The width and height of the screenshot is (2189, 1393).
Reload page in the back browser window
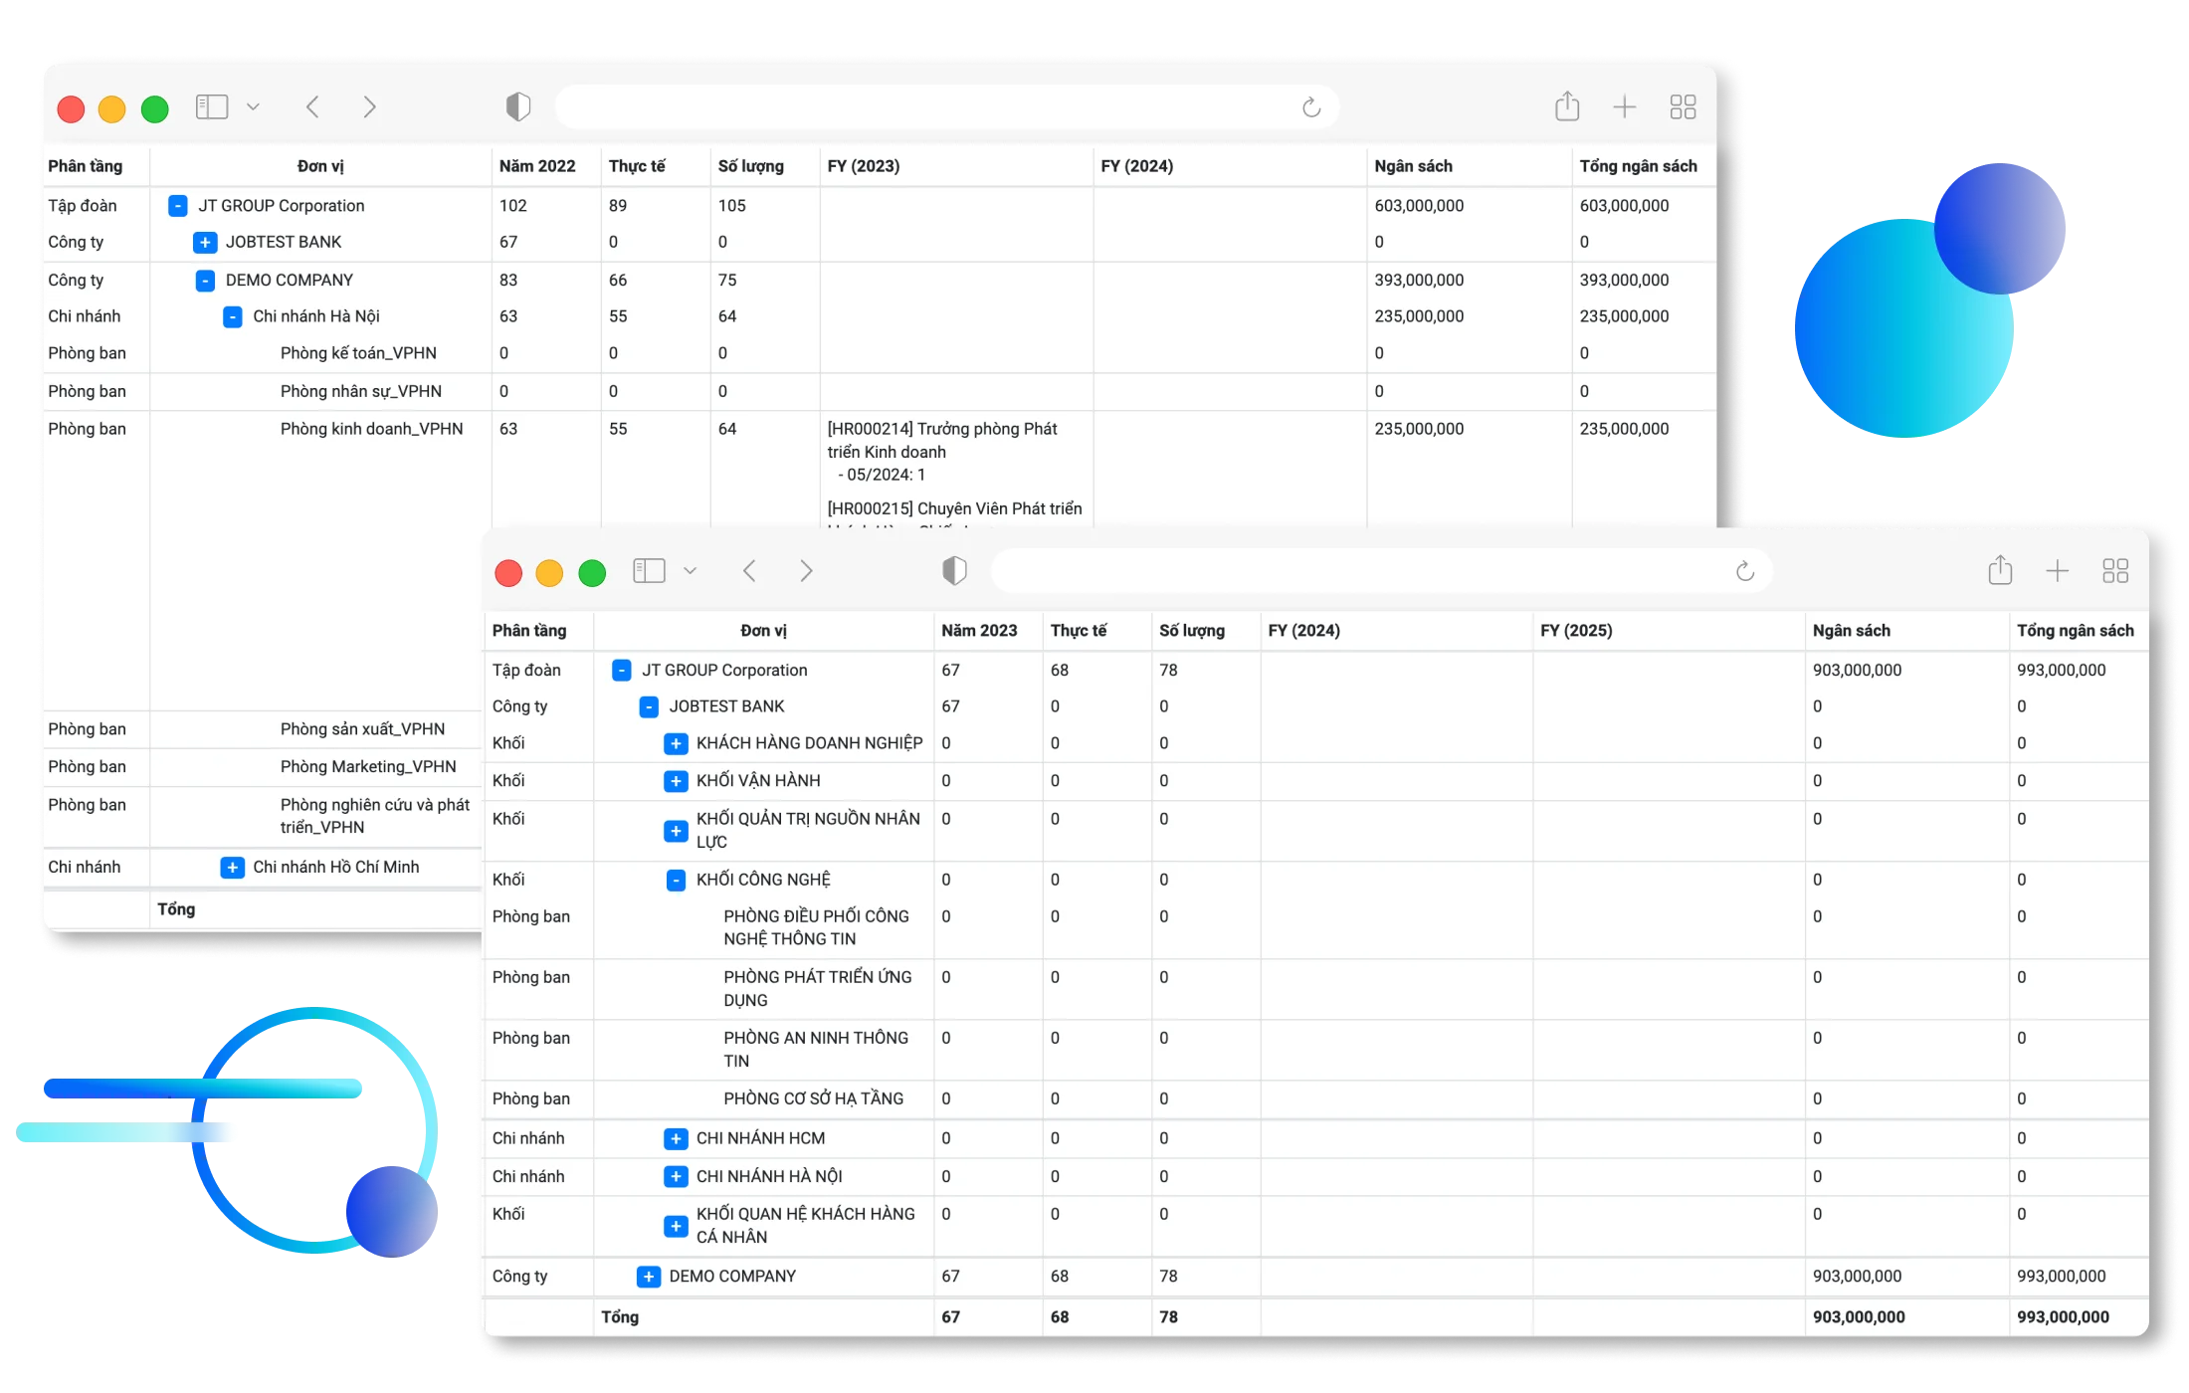1311,107
